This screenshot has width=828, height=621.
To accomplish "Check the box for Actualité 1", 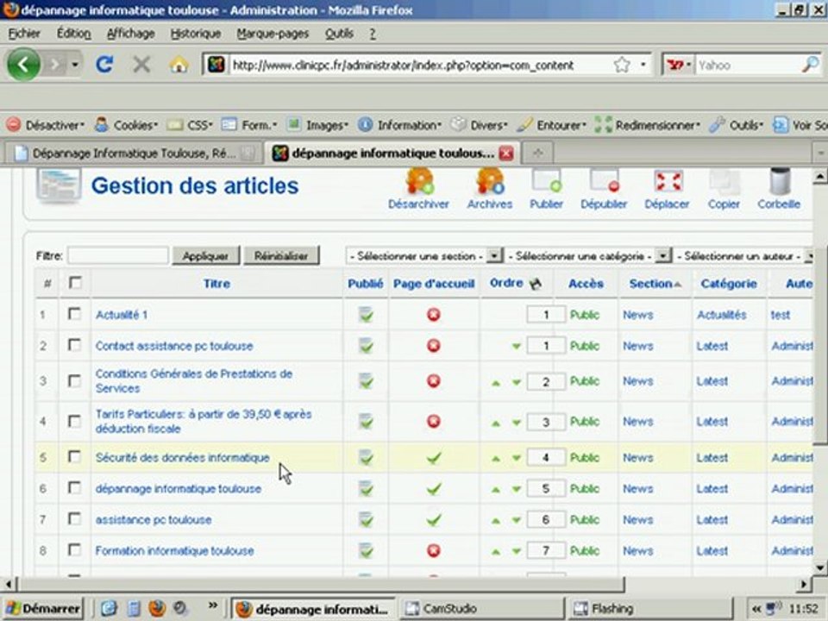I will (x=74, y=314).
